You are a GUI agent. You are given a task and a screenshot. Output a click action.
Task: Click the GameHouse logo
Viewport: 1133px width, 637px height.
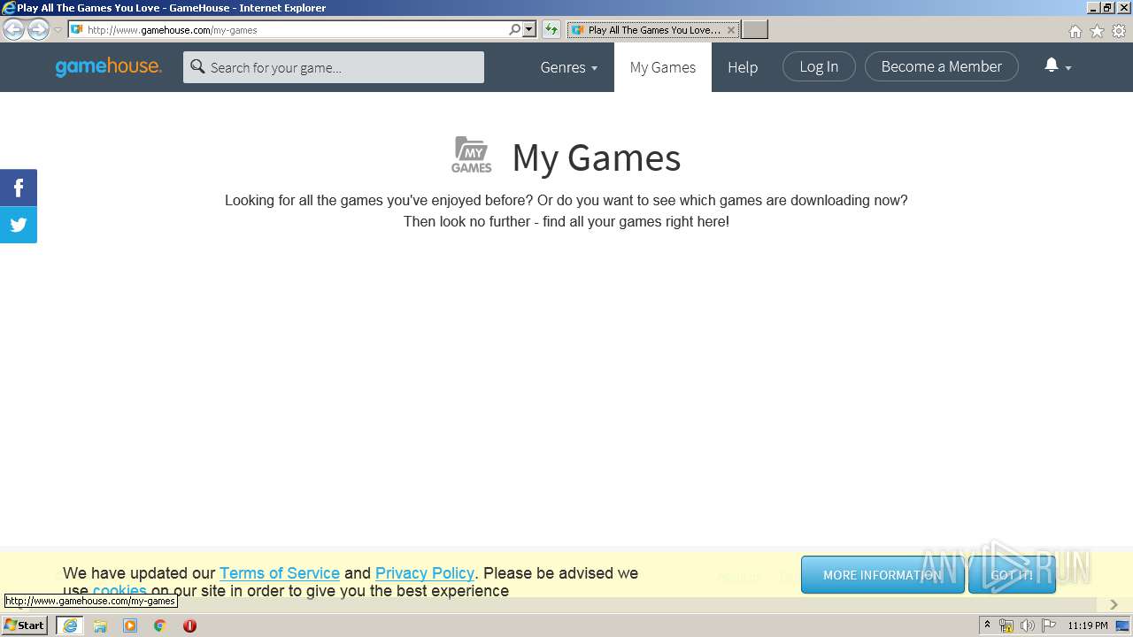pos(108,67)
